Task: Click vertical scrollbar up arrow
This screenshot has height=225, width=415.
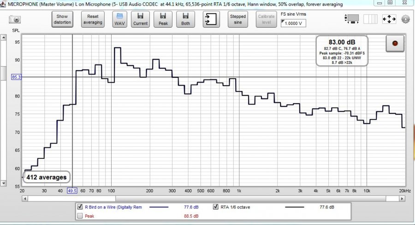Action: [3, 38]
